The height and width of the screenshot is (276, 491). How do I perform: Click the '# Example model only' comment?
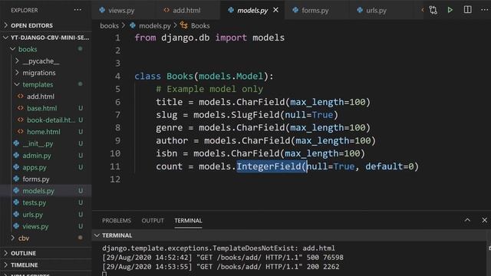point(209,89)
